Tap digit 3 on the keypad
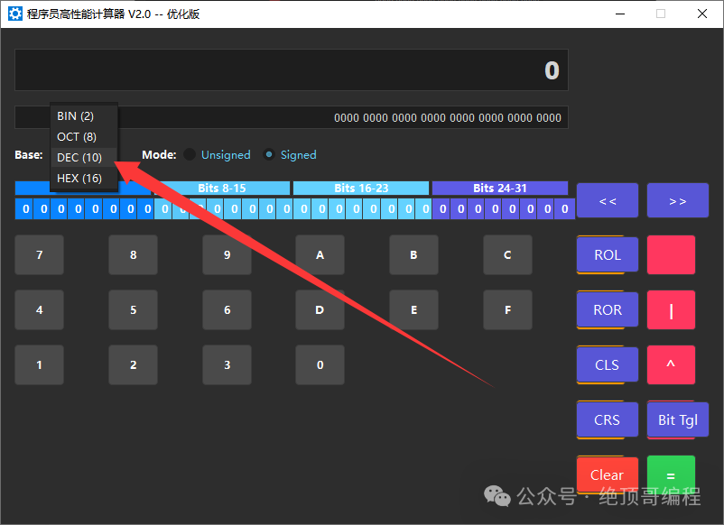Screen dimensions: 724x525 tap(227, 365)
